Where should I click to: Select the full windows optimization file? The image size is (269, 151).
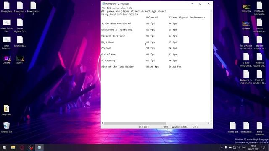click(x=246, y=43)
